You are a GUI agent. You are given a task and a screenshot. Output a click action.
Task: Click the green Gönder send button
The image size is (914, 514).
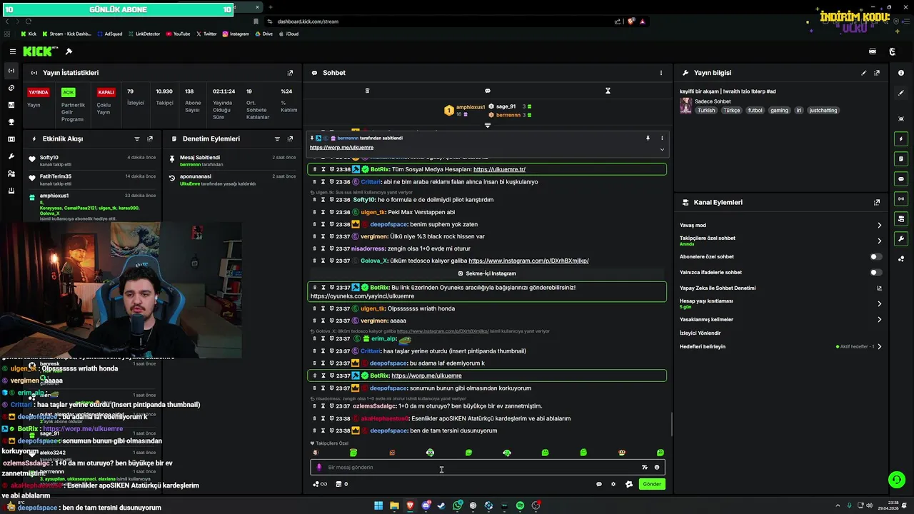652,484
